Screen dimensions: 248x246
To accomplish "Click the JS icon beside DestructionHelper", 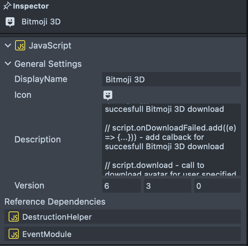I will [x=14, y=217].
